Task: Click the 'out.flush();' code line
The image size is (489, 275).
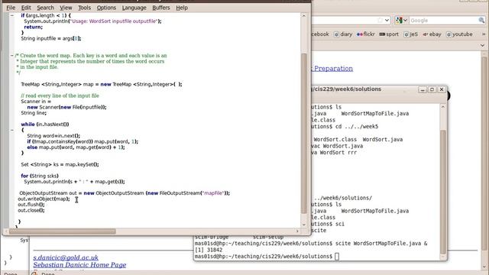Action: (x=31, y=205)
